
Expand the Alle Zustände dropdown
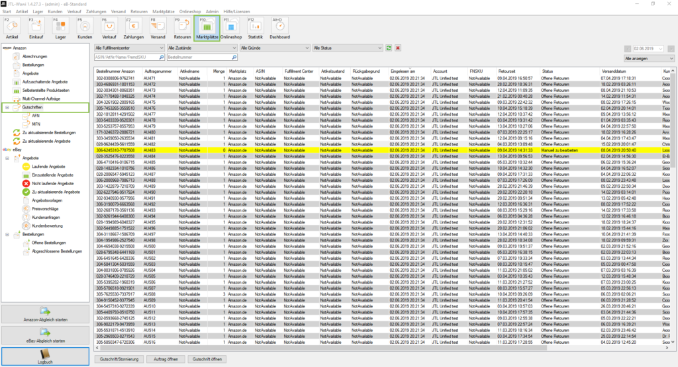tap(201, 48)
